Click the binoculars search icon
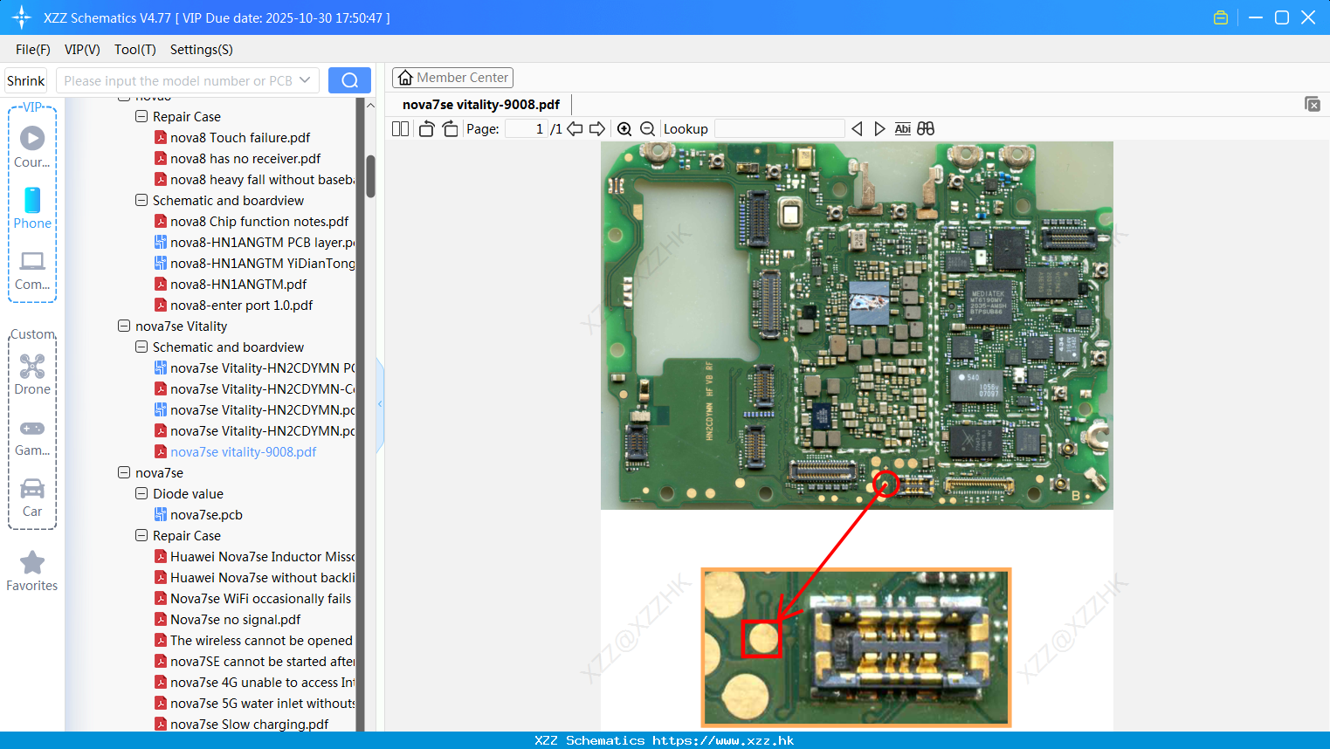The height and width of the screenshot is (749, 1330). [x=926, y=129]
